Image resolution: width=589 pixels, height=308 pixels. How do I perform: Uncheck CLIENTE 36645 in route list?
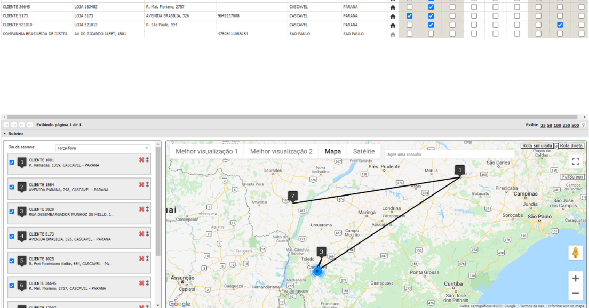click(x=12, y=286)
